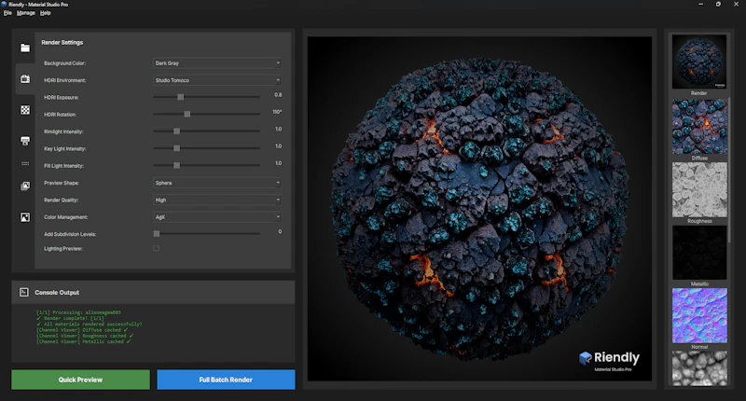The width and height of the screenshot is (746, 401).
Task: Open the Help menu
Action: click(45, 13)
